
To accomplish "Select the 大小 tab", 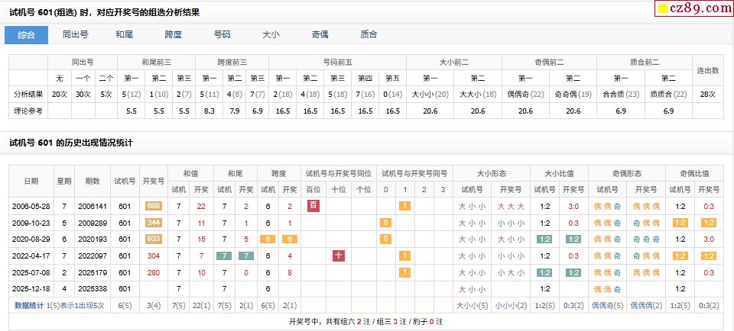I will click(x=271, y=34).
